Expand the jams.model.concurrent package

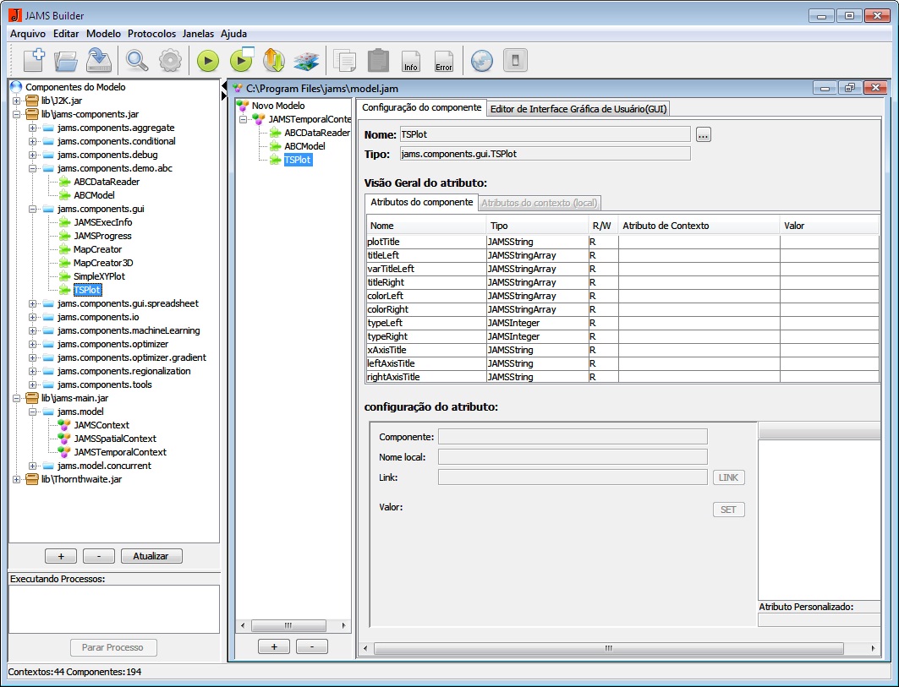point(33,466)
